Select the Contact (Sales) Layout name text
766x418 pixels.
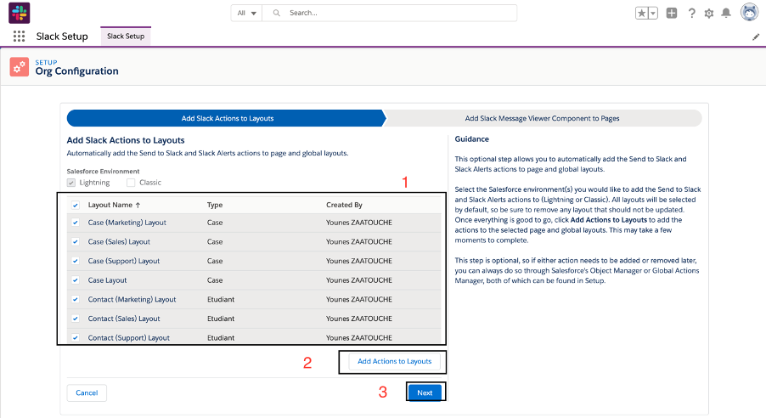click(124, 319)
